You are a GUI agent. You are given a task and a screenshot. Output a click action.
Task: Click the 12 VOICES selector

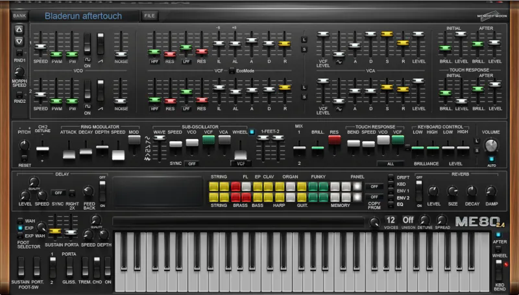point(391,220)
